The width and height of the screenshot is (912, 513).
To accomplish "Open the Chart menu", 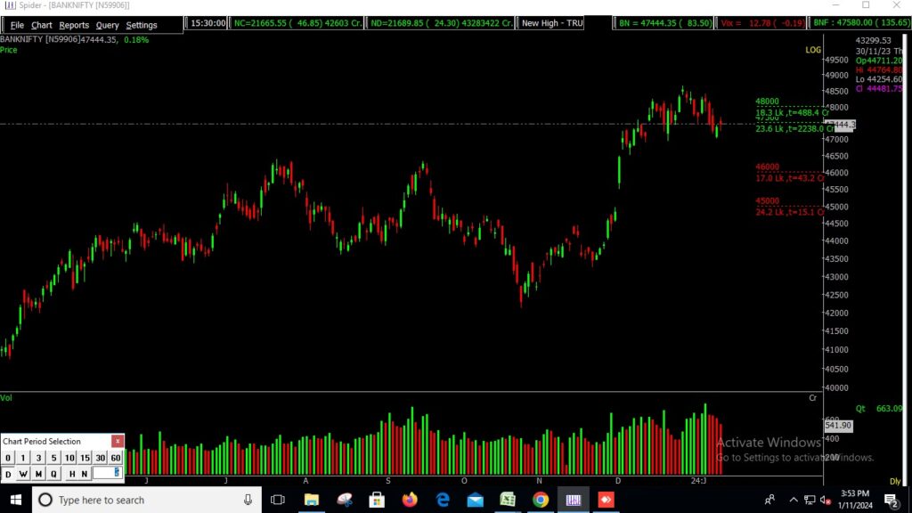I will [41, 25].
